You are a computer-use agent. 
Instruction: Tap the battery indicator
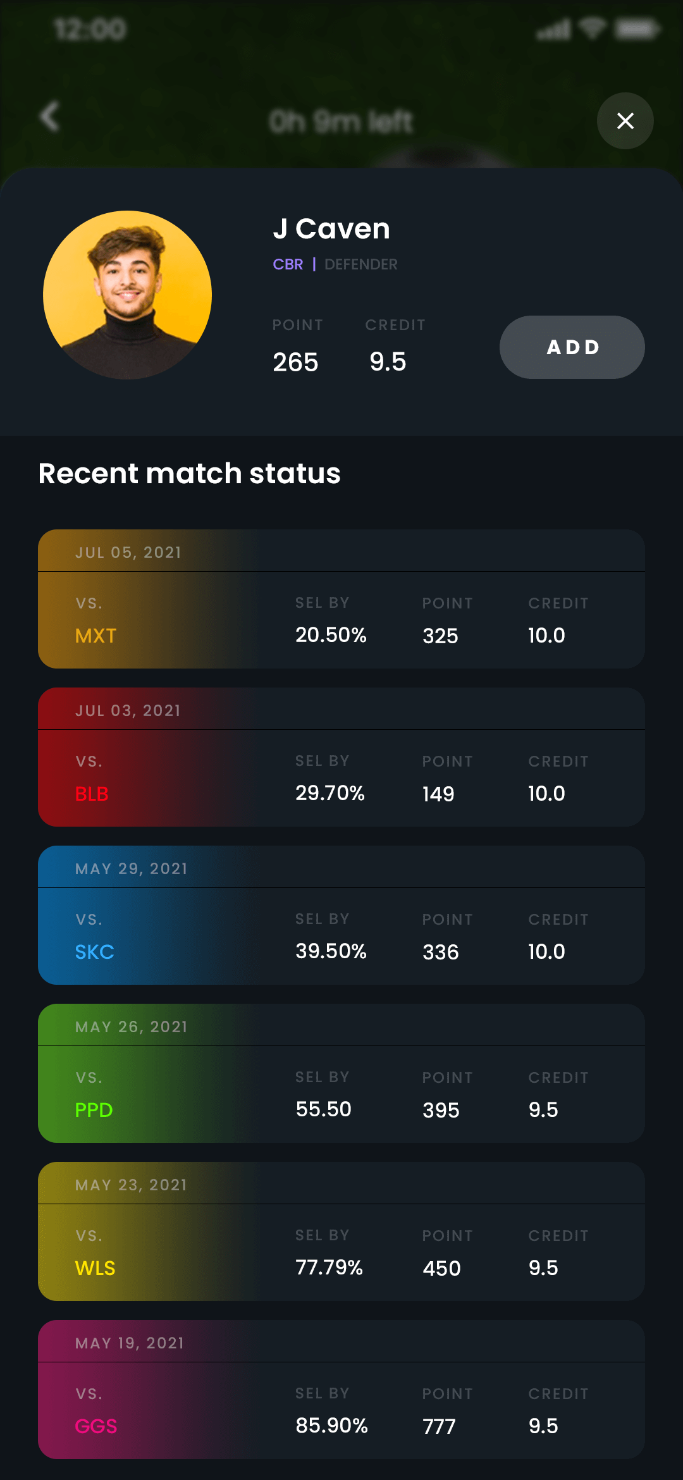pyautogui.click(x=636, y=28)
